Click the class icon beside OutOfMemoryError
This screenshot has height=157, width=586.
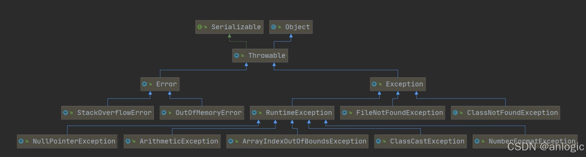[164, 112]
